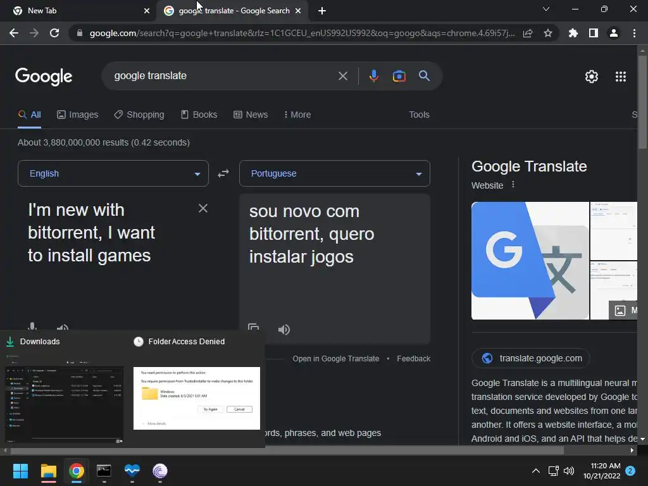The width and height of the screenshot is (648, 486).
Task: Copy the Portuguese translation
Action: point(253,327)
